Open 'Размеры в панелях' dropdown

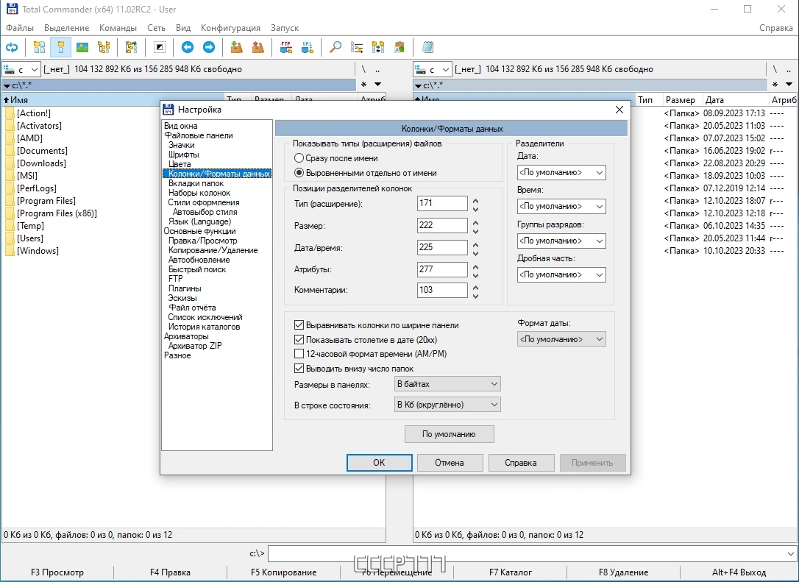(x=447, y=384)
